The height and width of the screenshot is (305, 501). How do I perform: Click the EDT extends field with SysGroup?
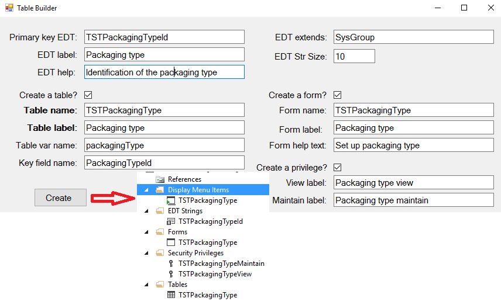pyautogui.click(x=413, y=37)
